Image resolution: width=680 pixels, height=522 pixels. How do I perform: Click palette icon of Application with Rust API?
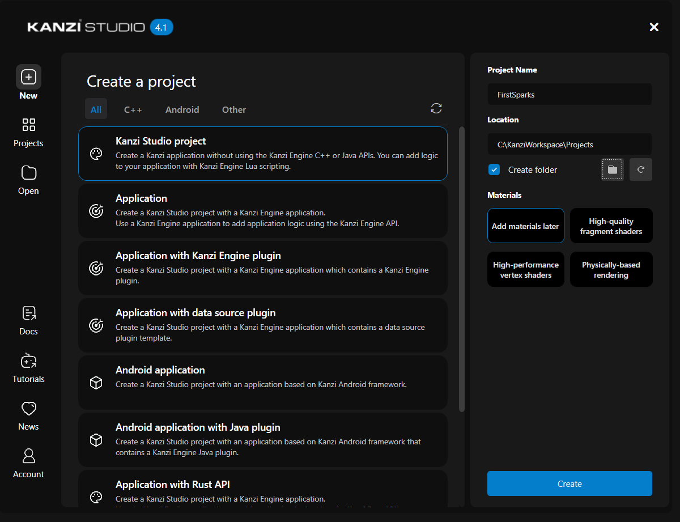click(x=96, y=497)
